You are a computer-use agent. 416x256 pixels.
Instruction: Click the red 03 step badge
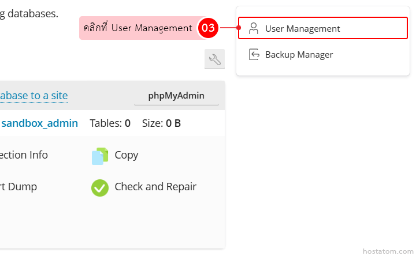pos(208,28)
